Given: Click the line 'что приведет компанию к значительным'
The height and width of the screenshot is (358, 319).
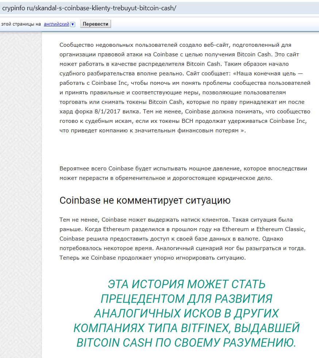Looking at the screenshot, I should point(153,131).
